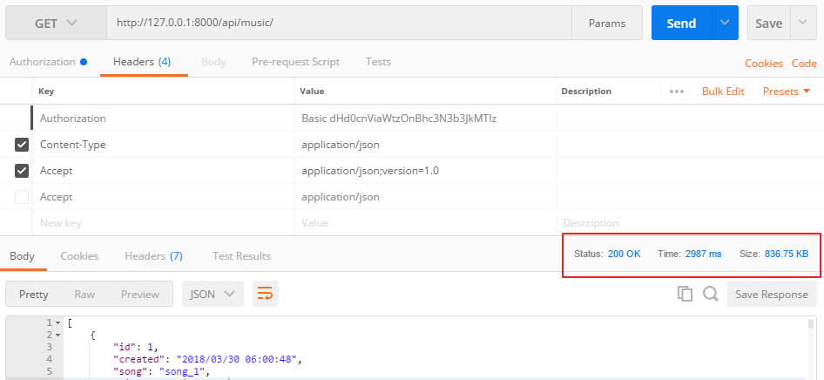The image size is (824, 380).
Task: Open the Pre-request Script tab
Action: click(x=296, y=62)
